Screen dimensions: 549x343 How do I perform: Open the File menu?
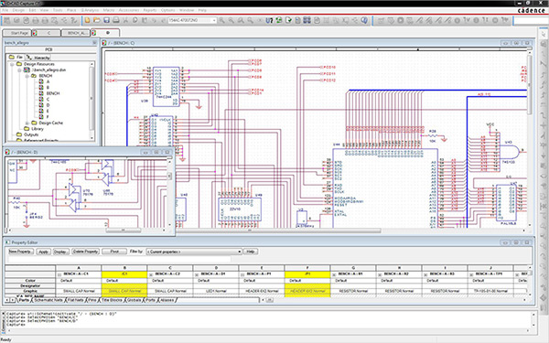coord(5,10)
